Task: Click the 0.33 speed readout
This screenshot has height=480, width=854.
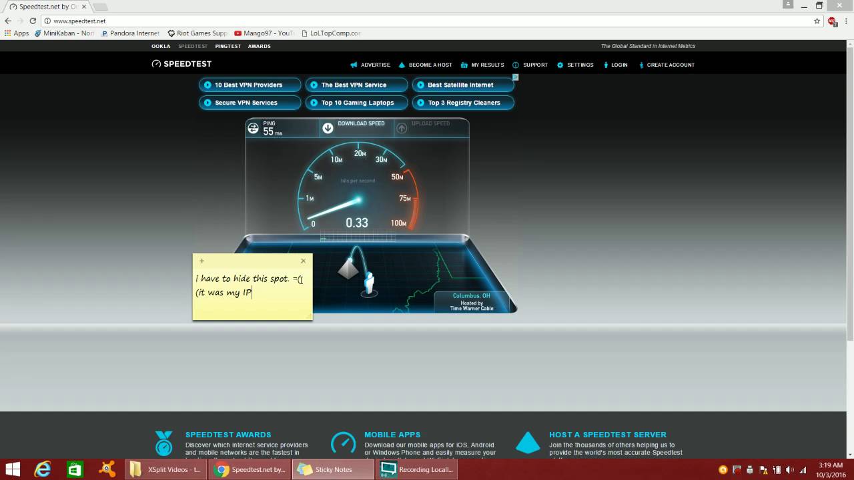Action: tap(357, 223)
